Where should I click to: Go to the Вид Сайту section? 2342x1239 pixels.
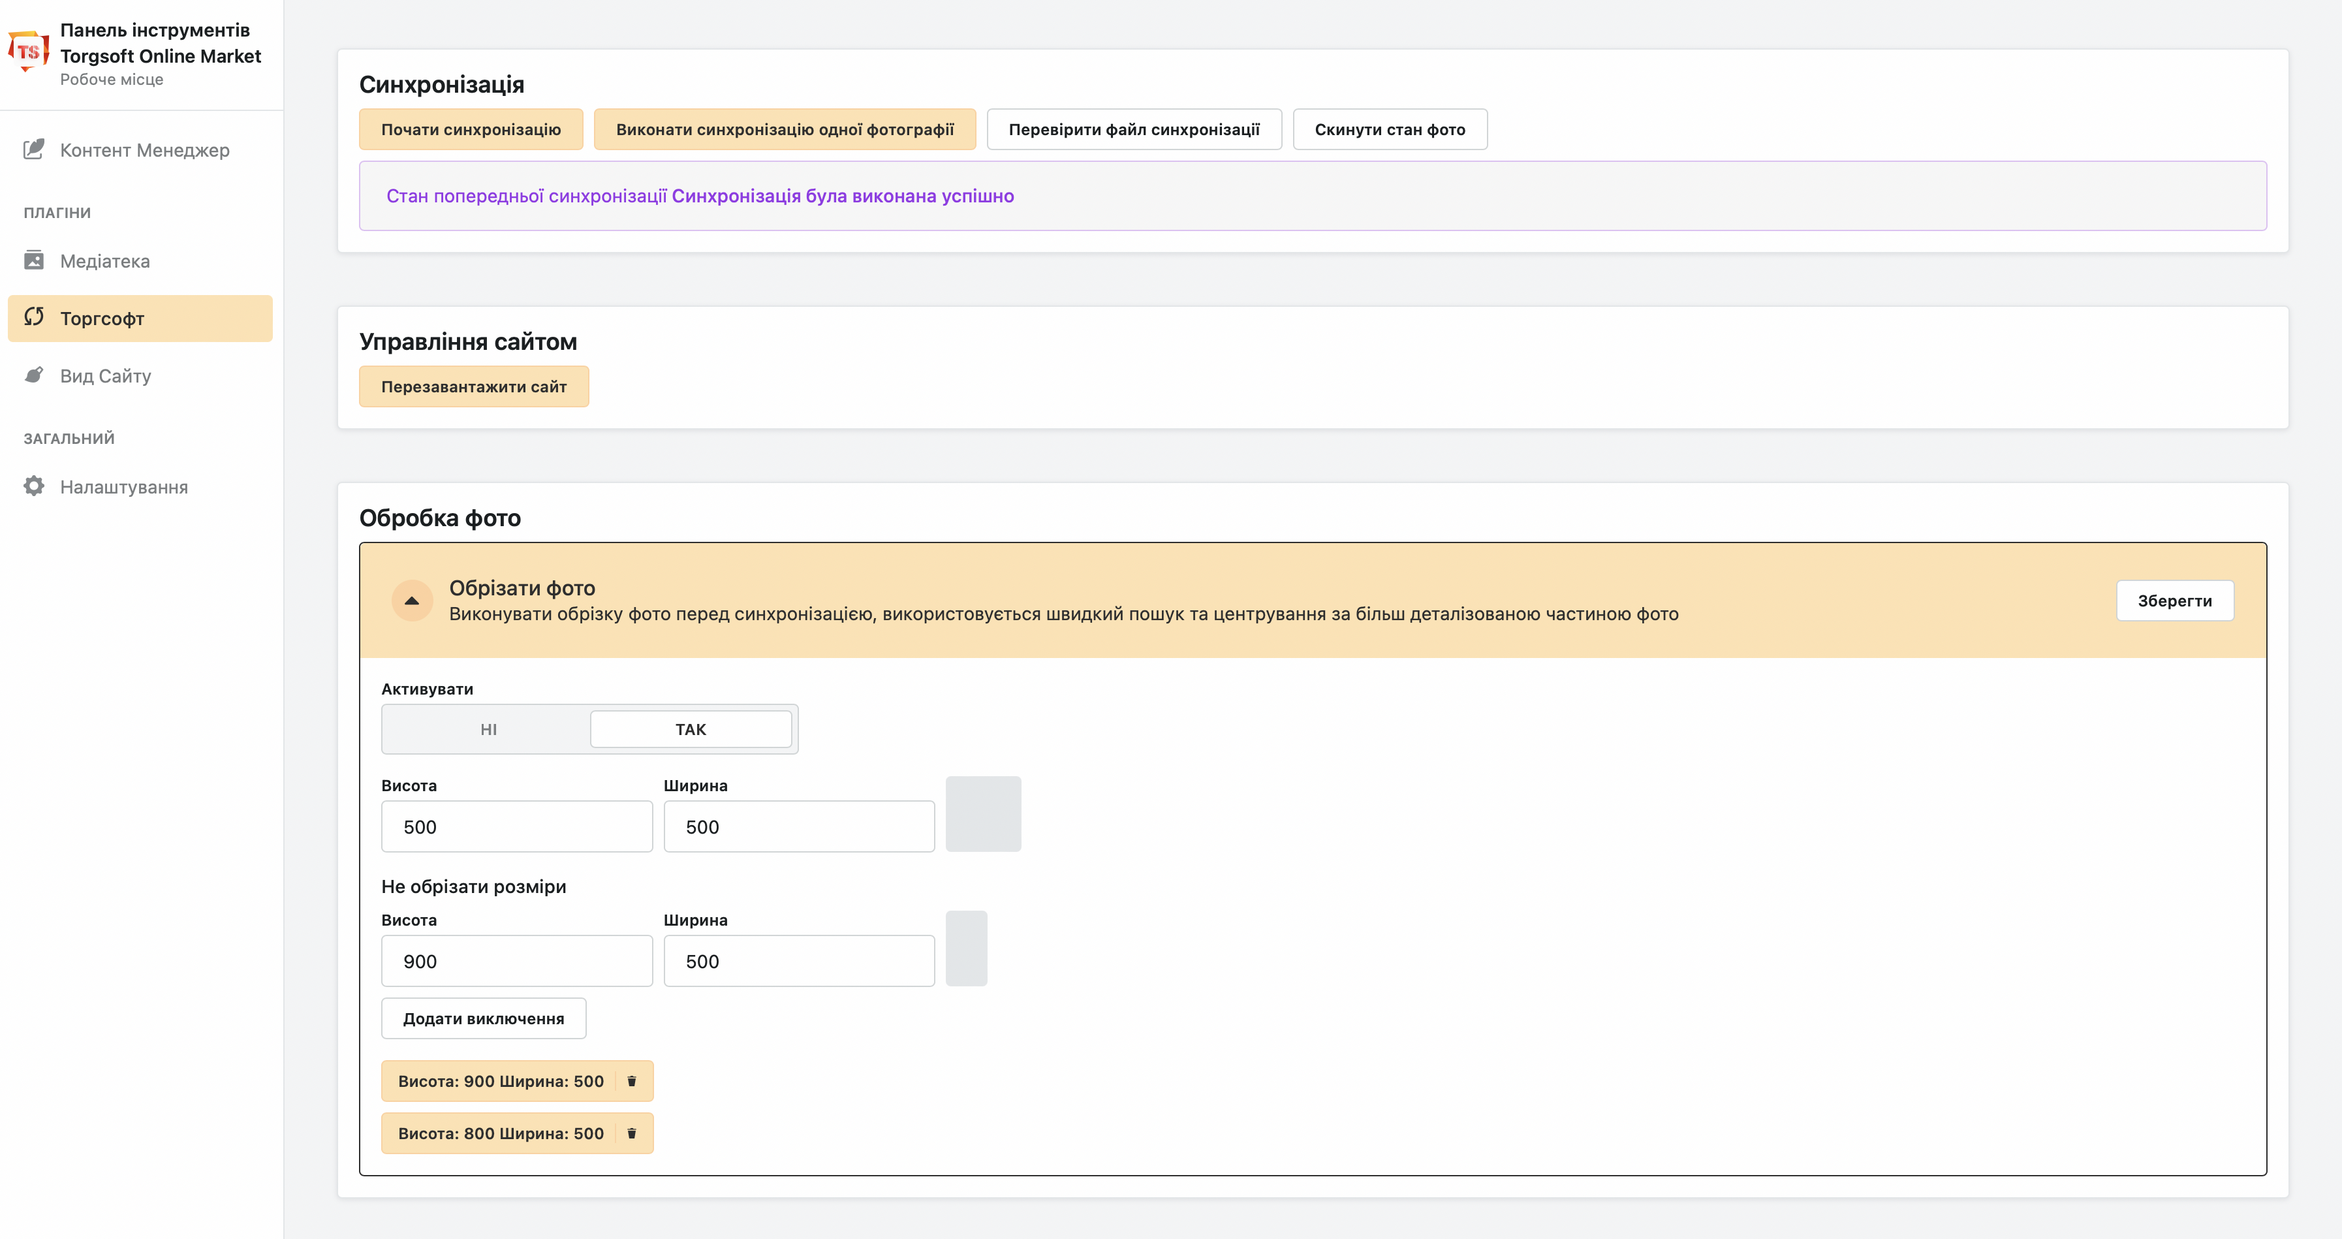(x=106, y=375)
